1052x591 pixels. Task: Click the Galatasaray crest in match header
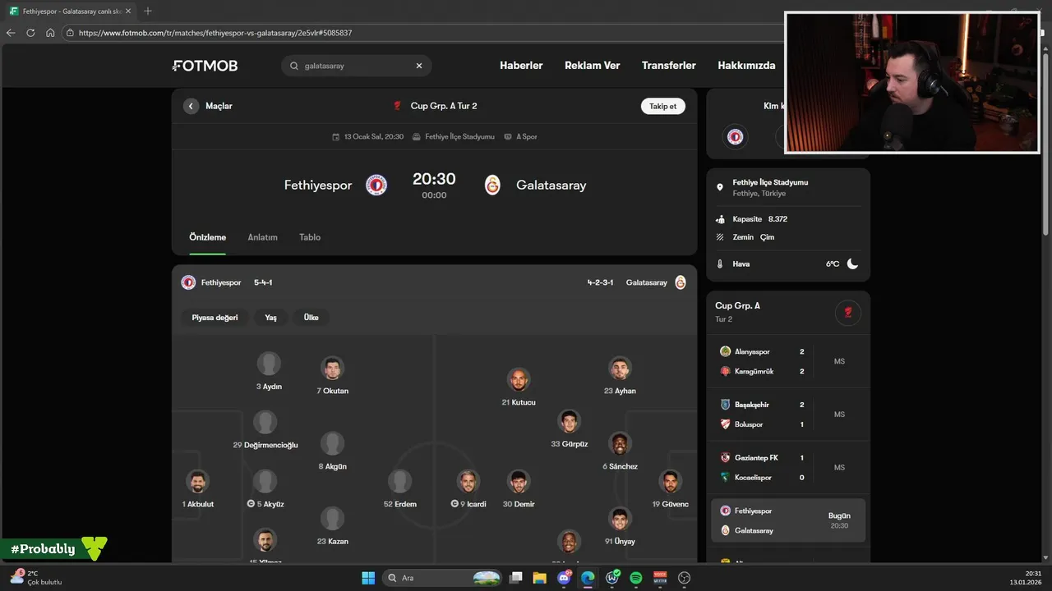492,185
